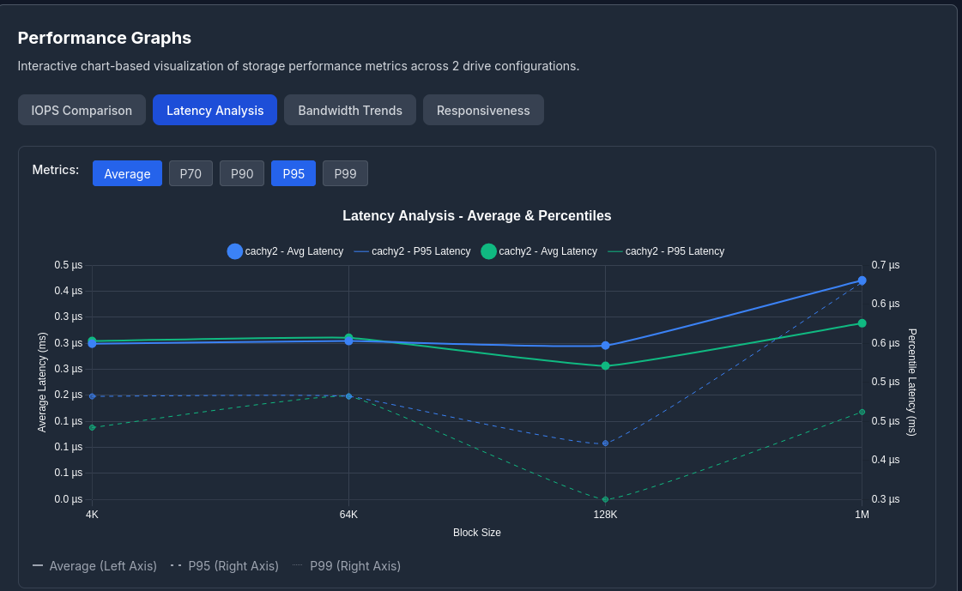Select blue average data point at 128K
Image resolution: width=962 pixels, height=591 pixels.
coord(605,346)
